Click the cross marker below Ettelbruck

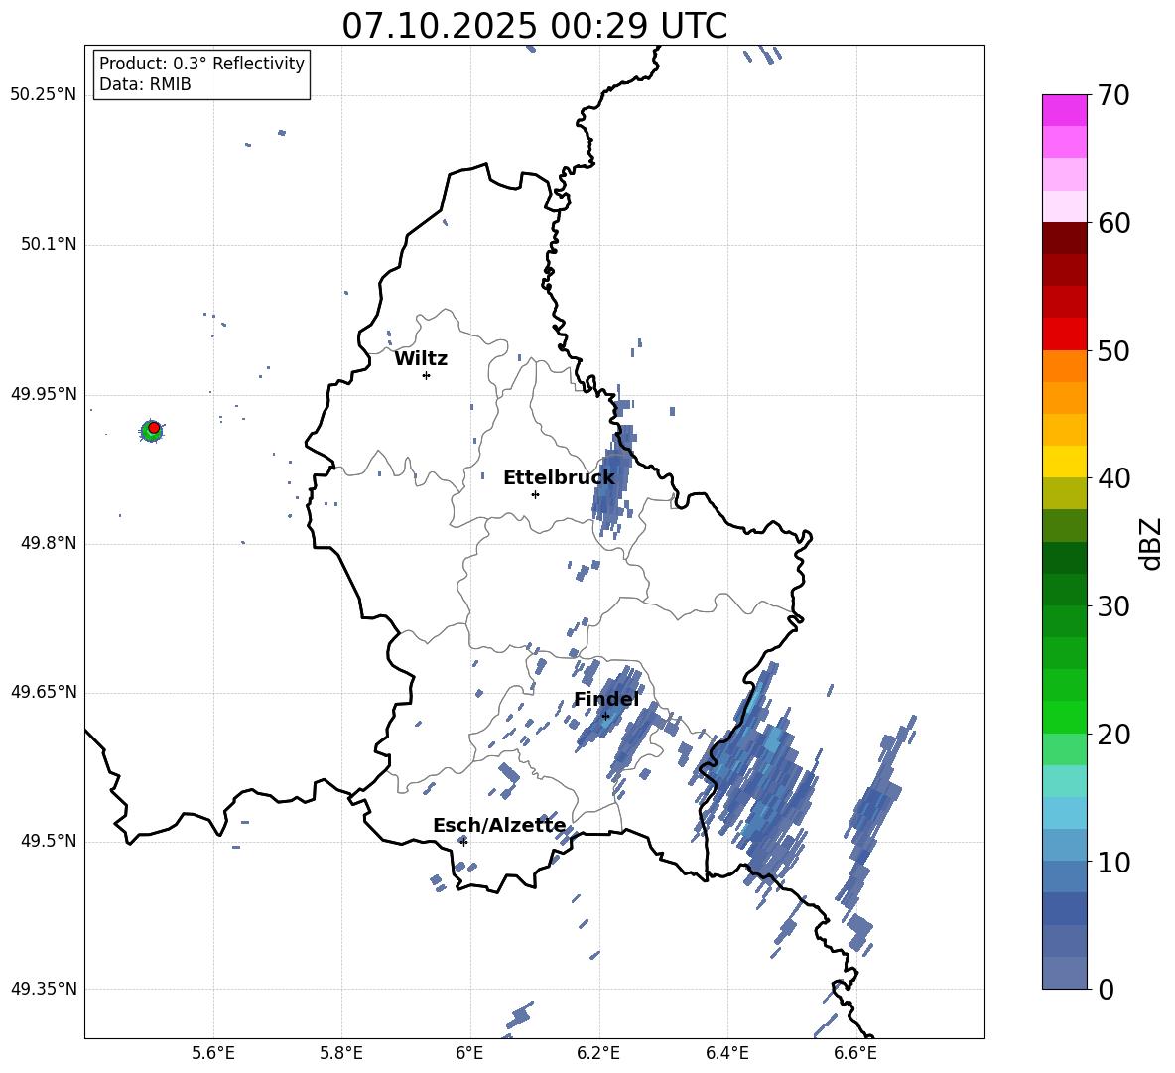coord(535,494)
